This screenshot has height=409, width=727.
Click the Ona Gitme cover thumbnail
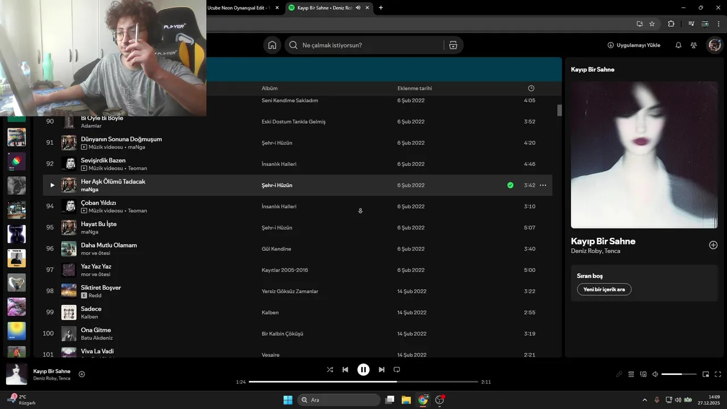point(69,334)
